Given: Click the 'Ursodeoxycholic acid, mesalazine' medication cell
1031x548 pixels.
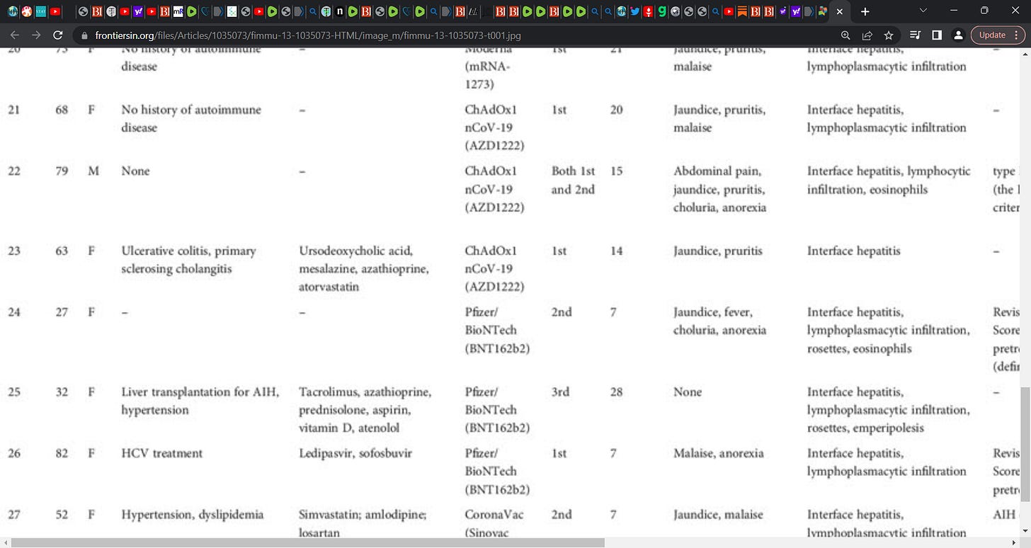Looking at the screenshot, I should (x=365, y=269).
